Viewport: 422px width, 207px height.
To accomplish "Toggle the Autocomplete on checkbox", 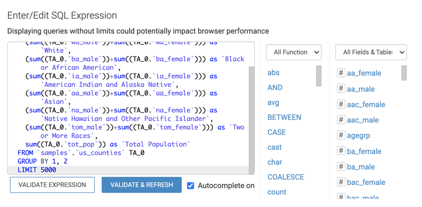I will coord(191,185).
